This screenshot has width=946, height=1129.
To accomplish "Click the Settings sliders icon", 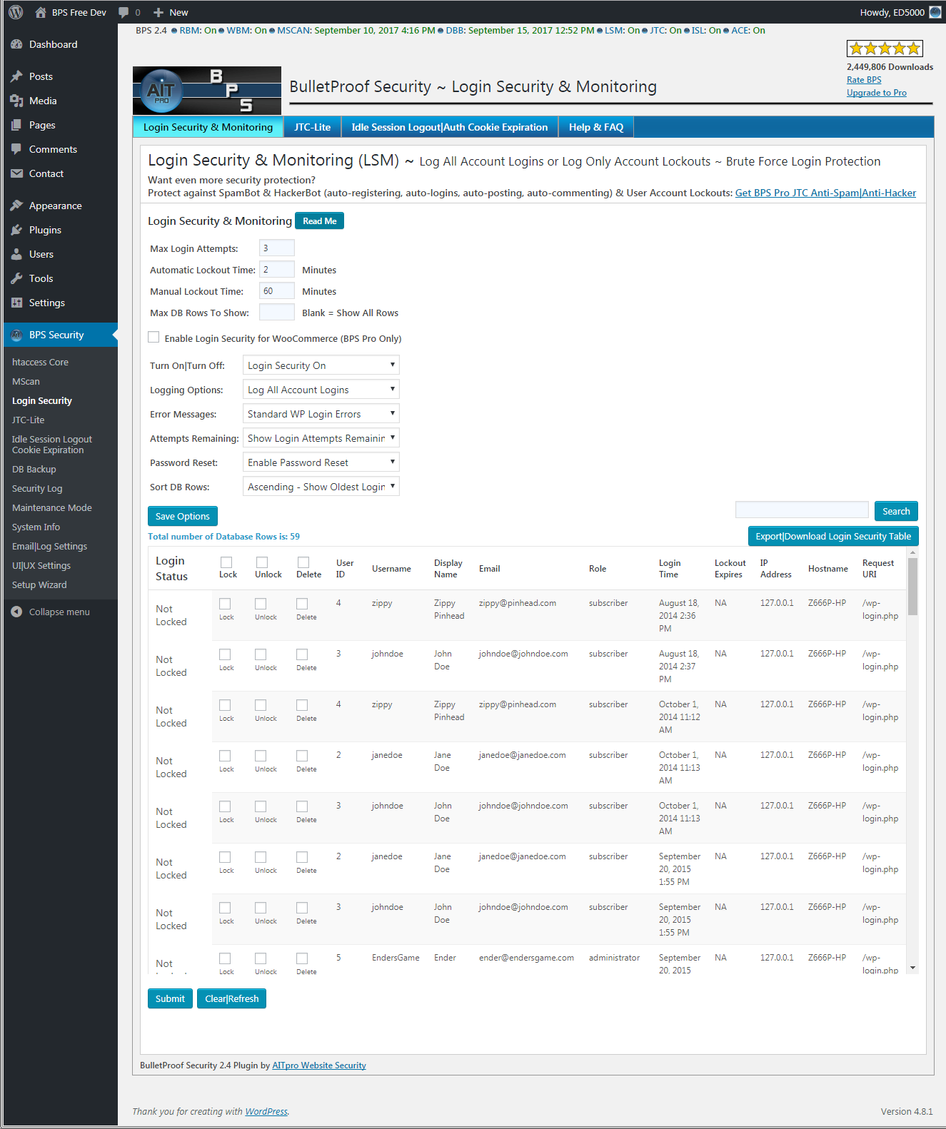I will [17, 303].
